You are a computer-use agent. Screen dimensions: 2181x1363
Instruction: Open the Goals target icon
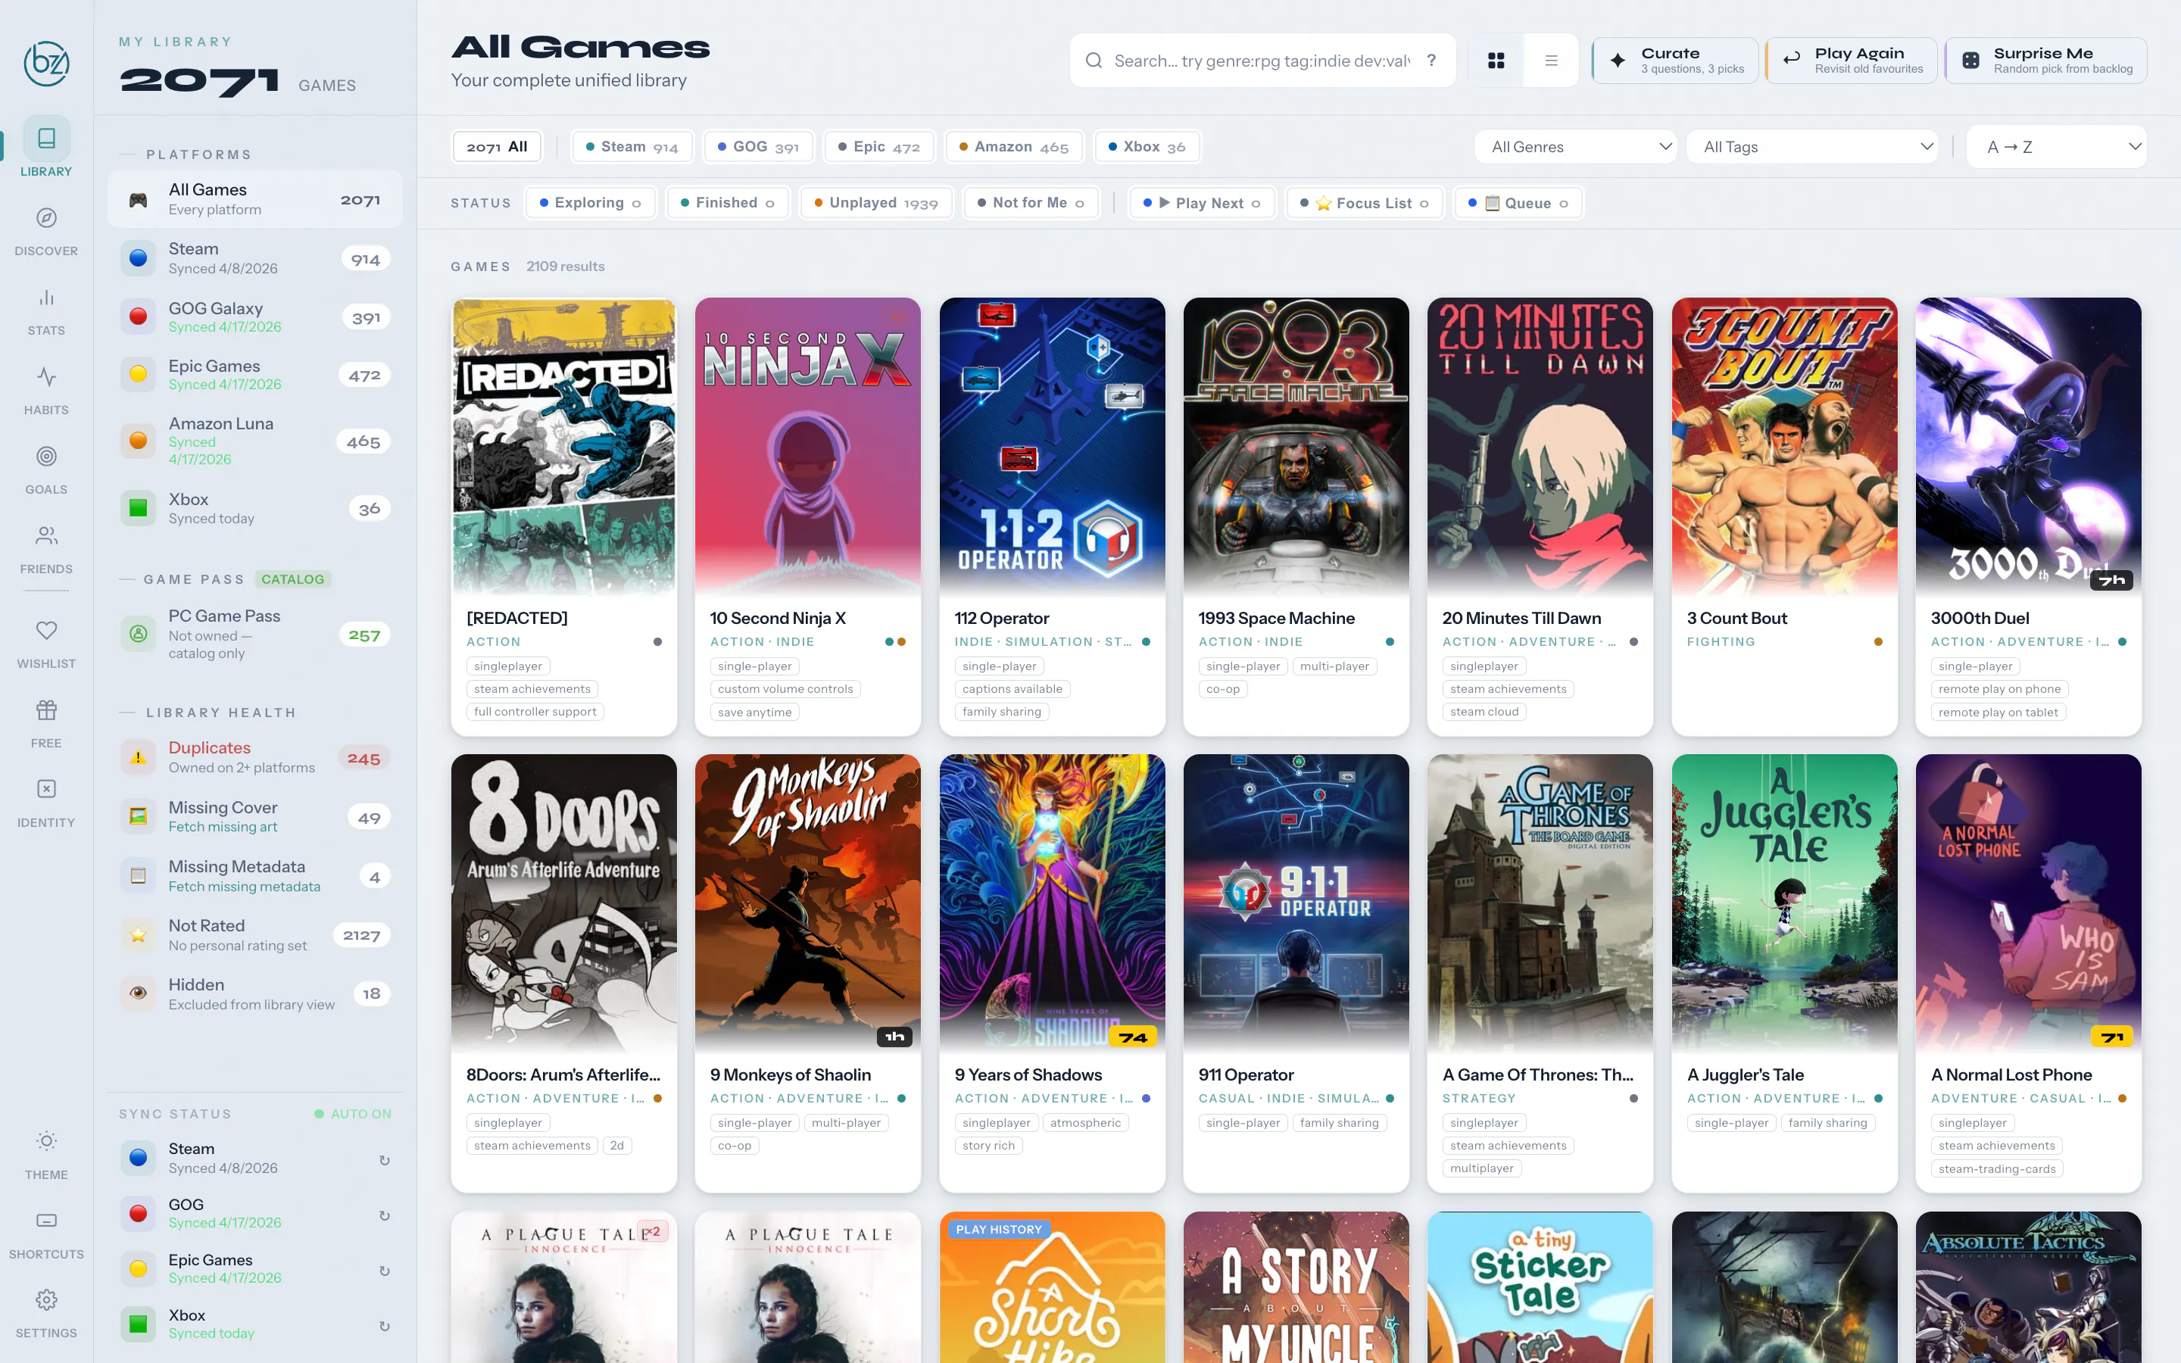click(x=46, y=456)
